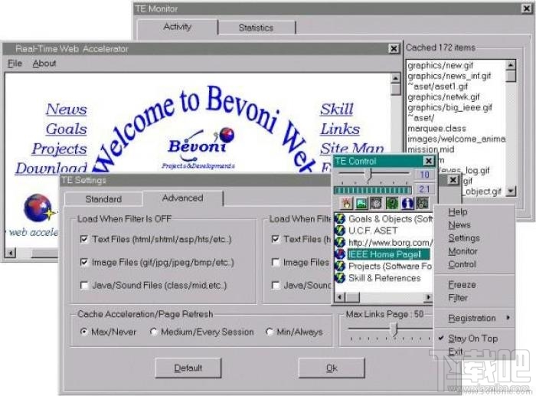
Task: Click the globe icon next to Skill & References
Action: 340,278
